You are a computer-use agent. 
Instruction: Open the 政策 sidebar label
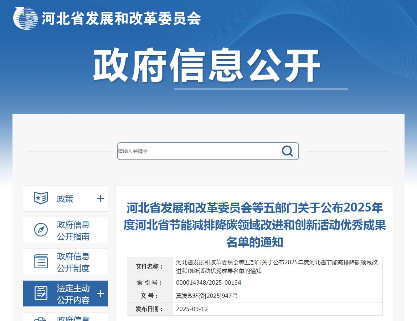pyautogui.click(x=65, y=199)
